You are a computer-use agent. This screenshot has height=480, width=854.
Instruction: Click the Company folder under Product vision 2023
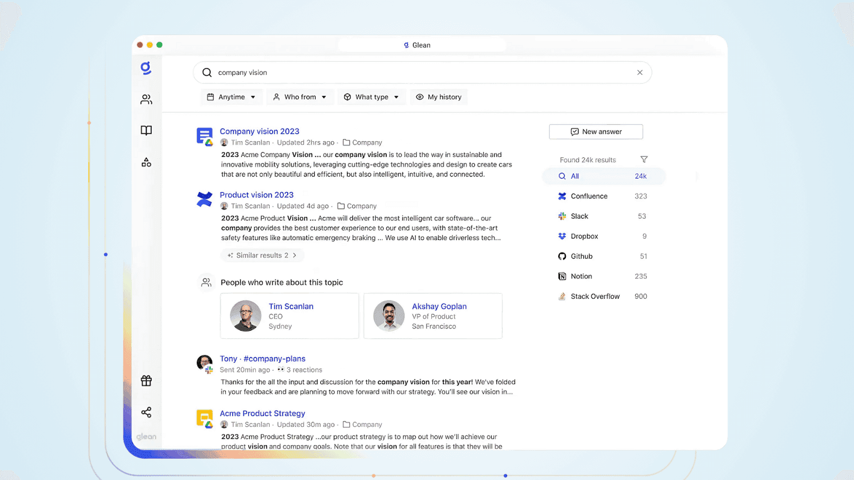357,206
